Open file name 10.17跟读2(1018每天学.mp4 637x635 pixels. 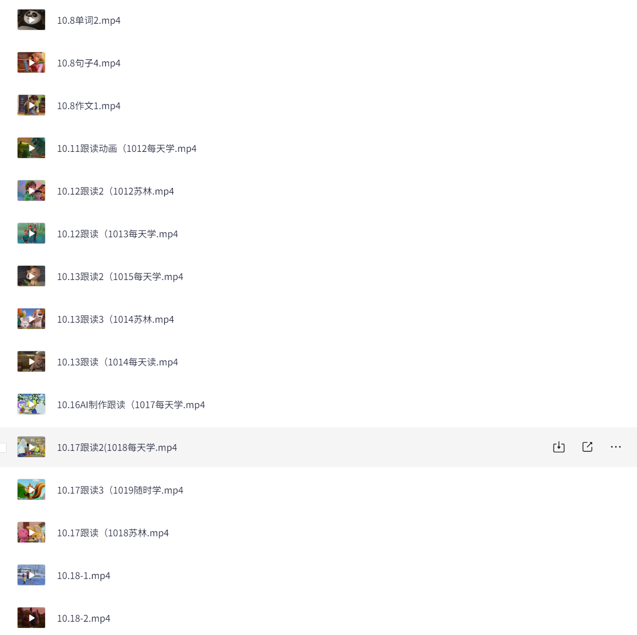(117, 448)
